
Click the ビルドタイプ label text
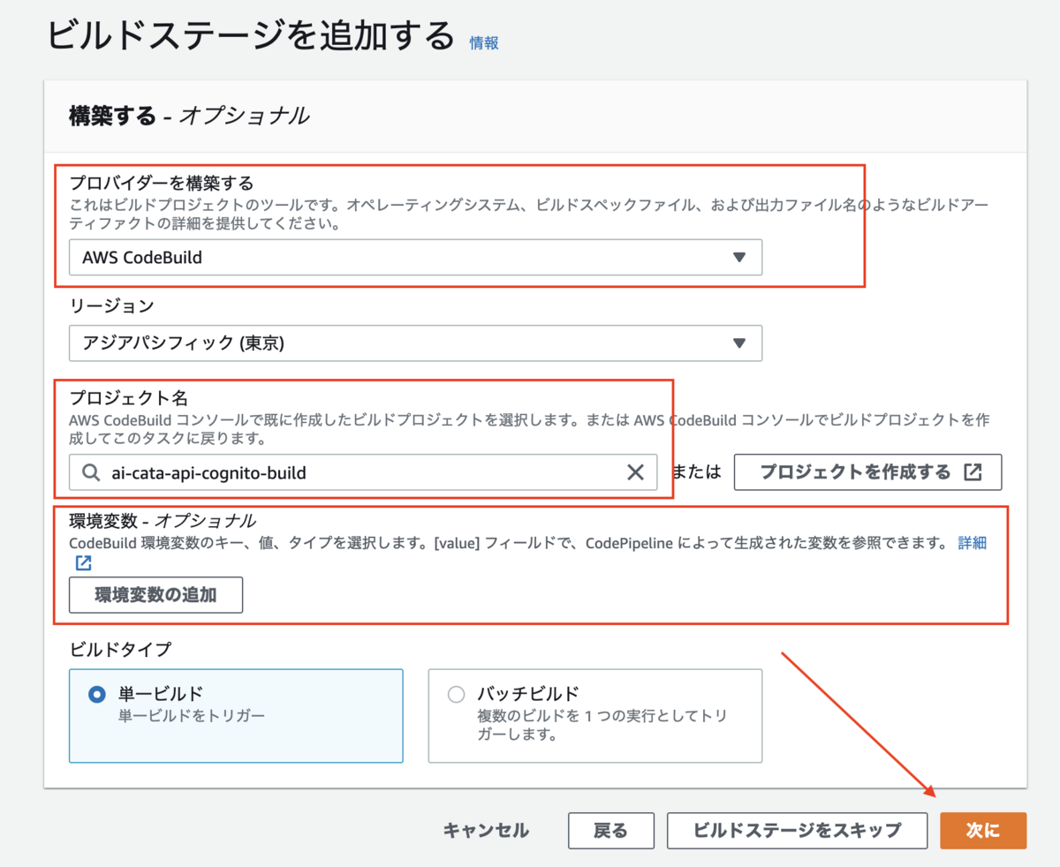click(120, 649)
